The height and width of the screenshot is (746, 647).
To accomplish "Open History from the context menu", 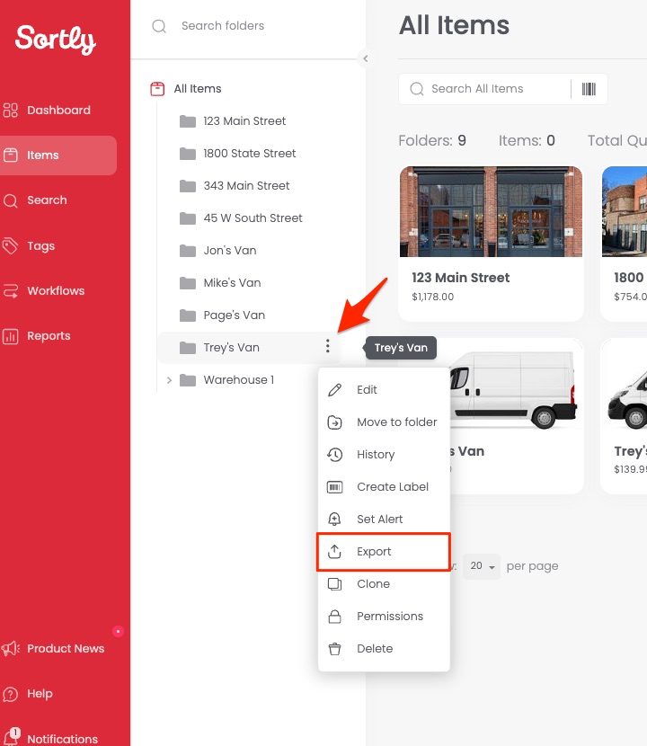I will click(384, 455).
